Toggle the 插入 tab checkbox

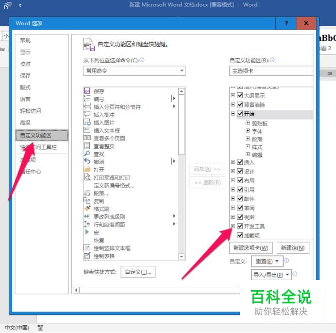(x=240, y=162)
